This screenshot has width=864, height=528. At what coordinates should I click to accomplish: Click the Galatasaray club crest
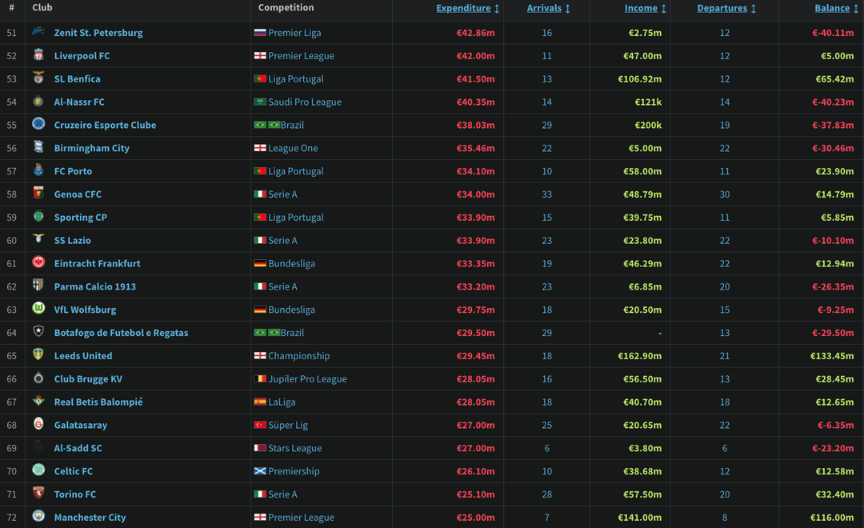pos(38,423)
